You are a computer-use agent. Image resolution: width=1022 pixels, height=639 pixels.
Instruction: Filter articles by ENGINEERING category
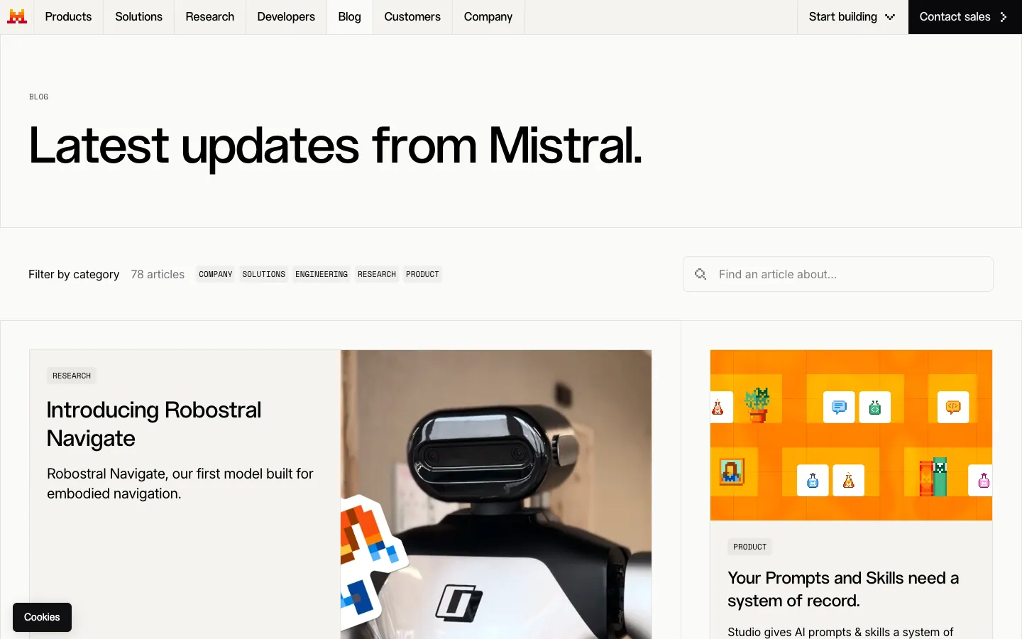tap(322, 274)
